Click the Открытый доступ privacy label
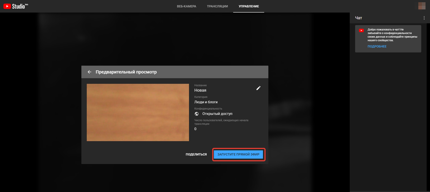Image resolution: width=430 pixels, height=192 pixels. 217,114
